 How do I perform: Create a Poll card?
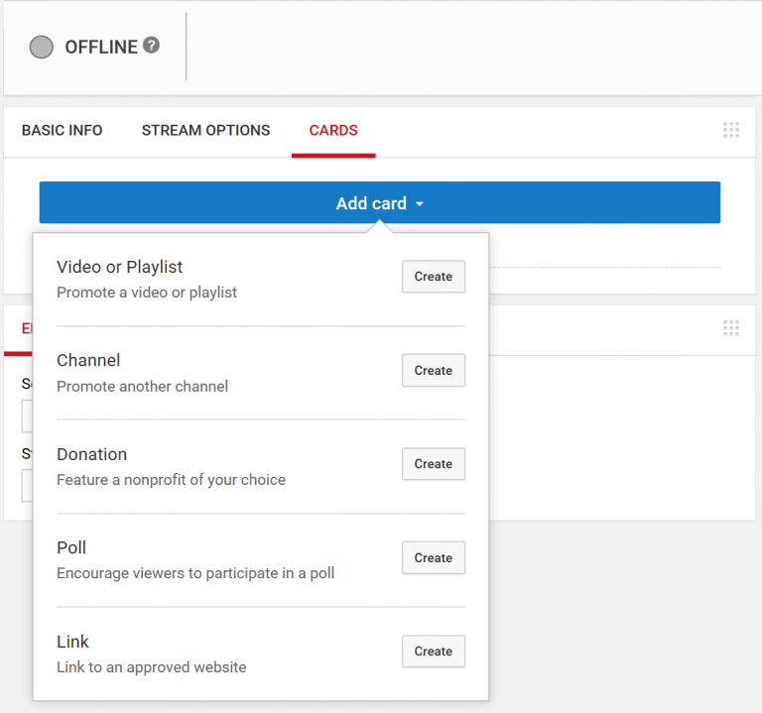click(x=433, y=557)
